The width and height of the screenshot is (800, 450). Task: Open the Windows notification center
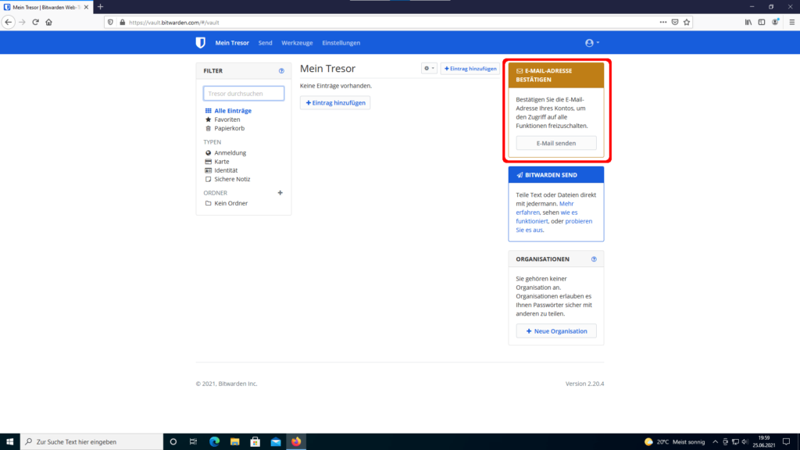click(786, 442)
